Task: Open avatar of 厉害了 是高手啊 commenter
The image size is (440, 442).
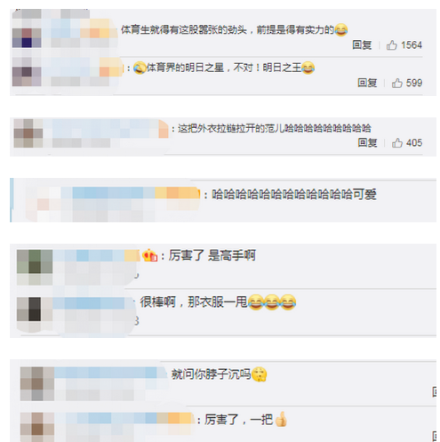Action: pos(35,268)
